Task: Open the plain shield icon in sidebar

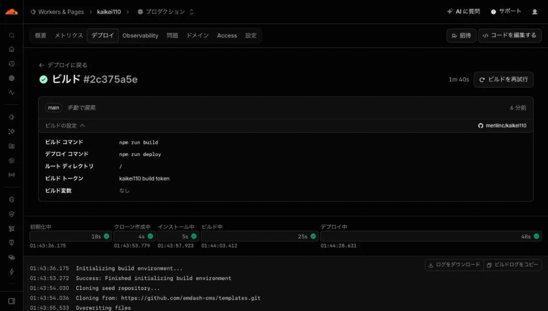Action: tap(12, 242)
